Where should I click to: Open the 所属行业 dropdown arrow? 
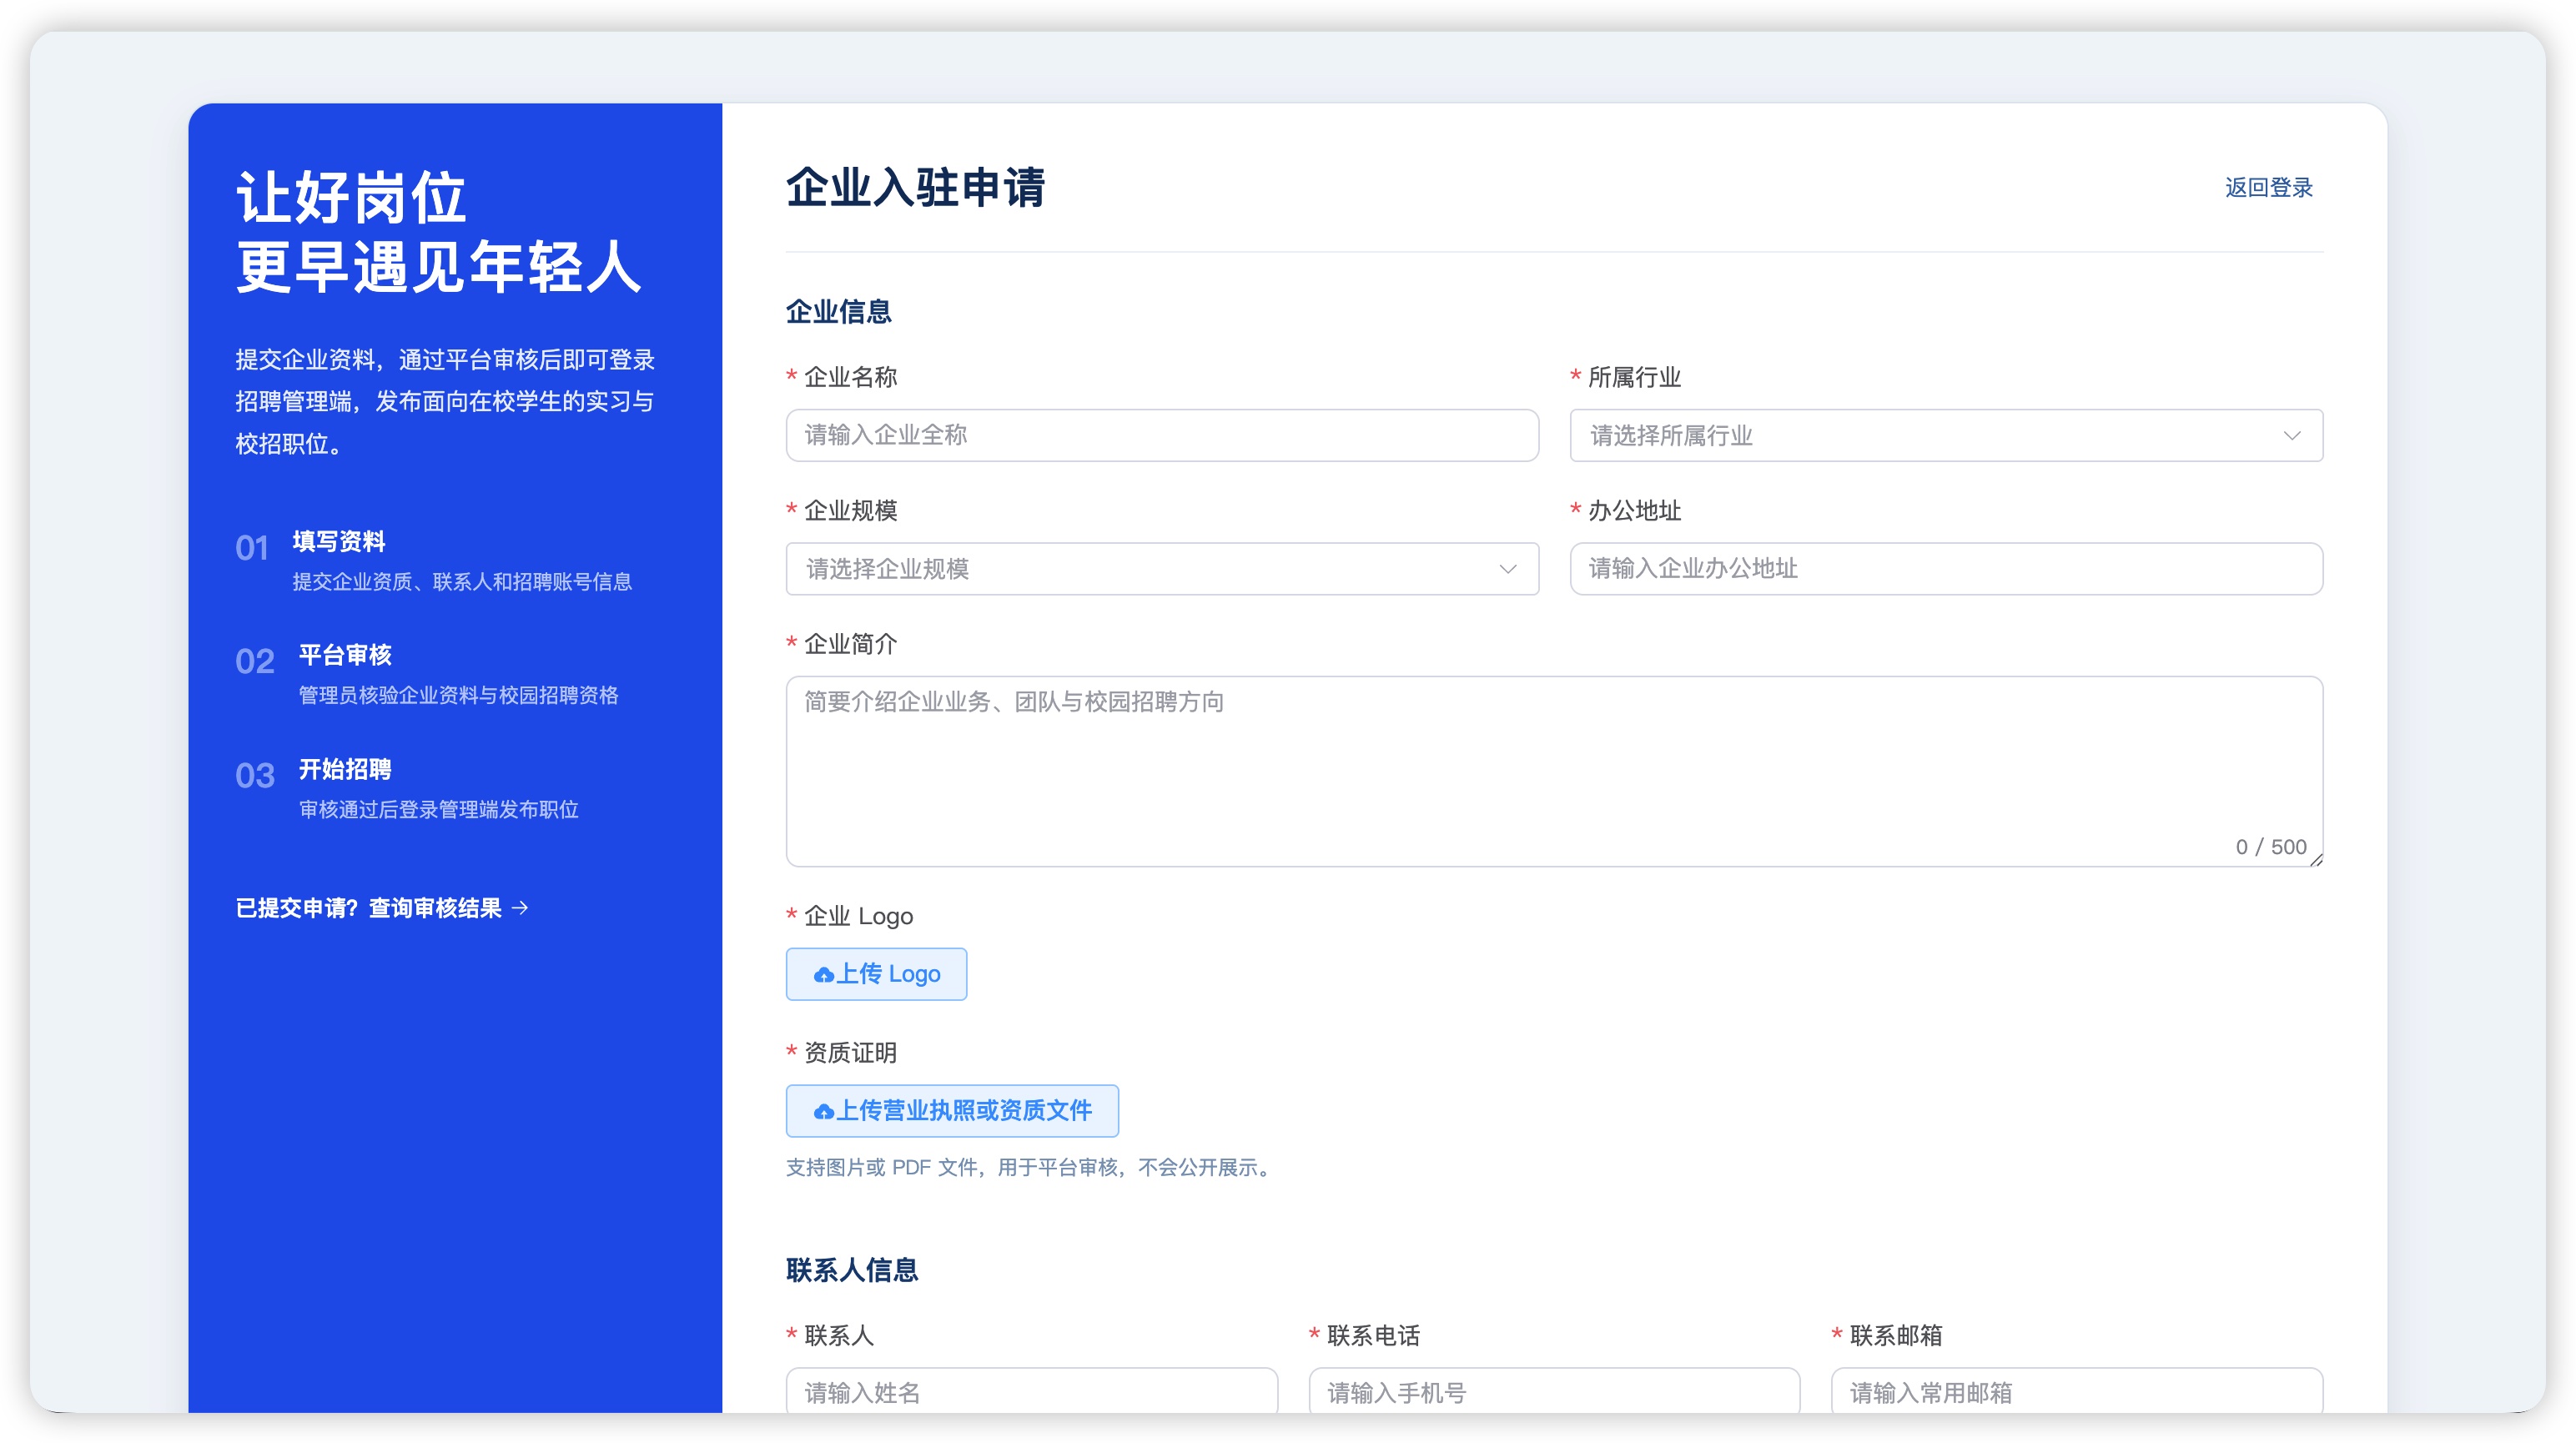click(x=2291, y=436)
